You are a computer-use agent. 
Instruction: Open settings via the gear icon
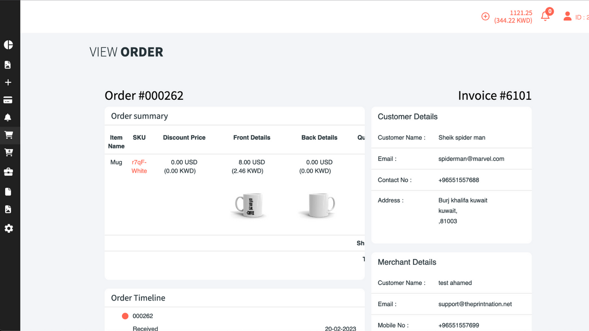(8, 228)
